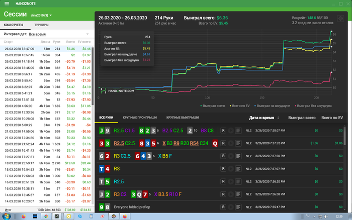Click the R button for the 33 hand
Image resolution: width=352 pixels, height=220 pixels.
tap(223, 143)
